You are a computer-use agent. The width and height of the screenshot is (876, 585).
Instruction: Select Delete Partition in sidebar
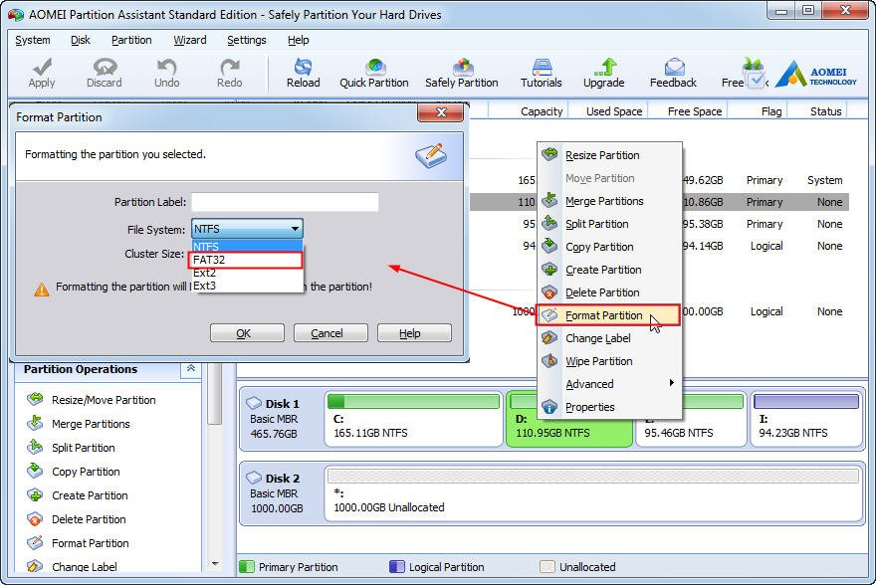click(77, 519)
